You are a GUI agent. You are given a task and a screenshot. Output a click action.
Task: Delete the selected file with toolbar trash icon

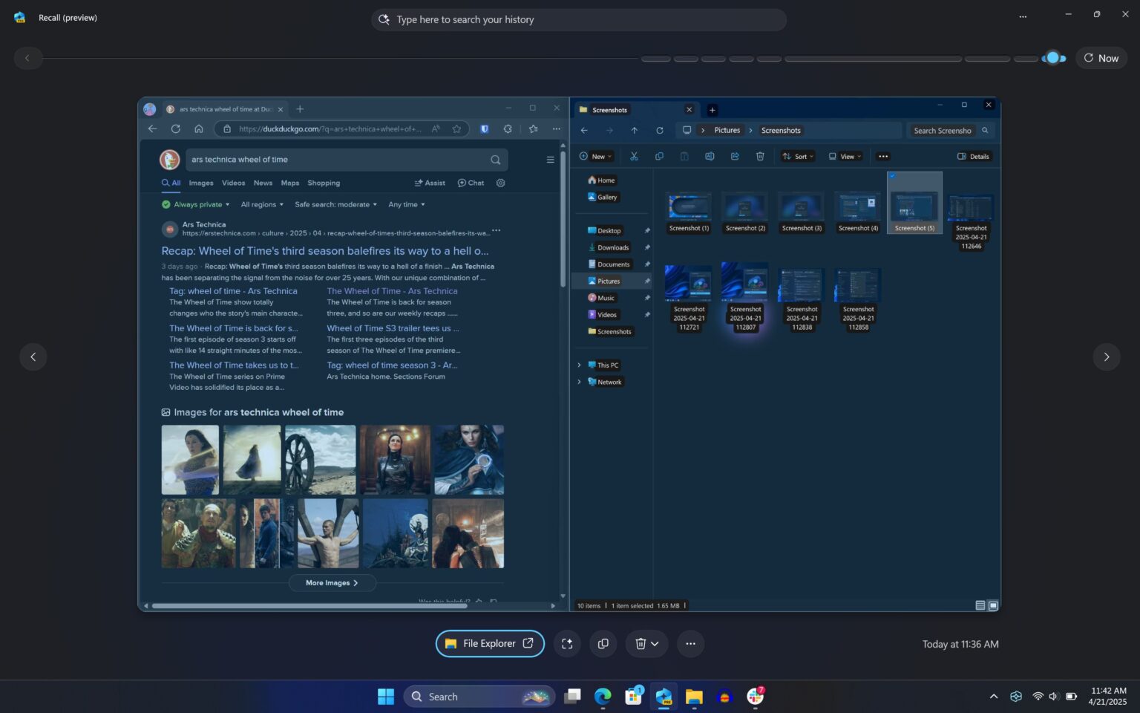pos(759,156)
